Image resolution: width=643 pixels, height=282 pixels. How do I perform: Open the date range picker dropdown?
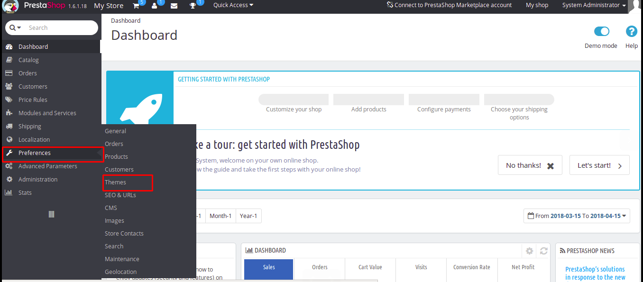click(577, 216)
